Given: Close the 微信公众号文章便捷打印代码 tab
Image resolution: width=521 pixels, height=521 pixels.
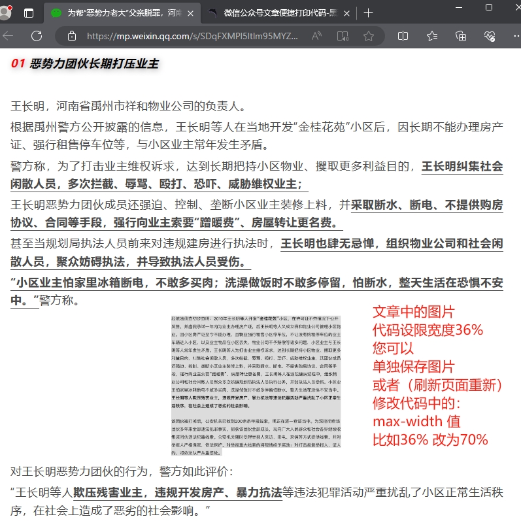Looking at the screenshot, I should [x=346, y=14].
